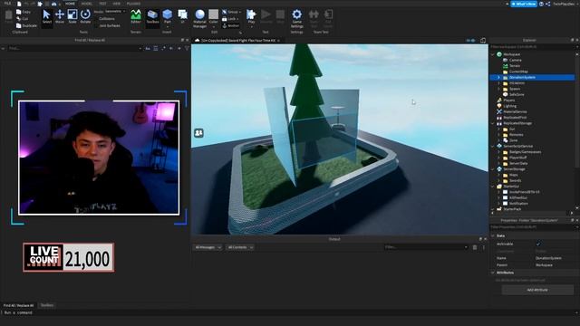Open the FILE menu
The image size is (580, 326).
(7, 4)
